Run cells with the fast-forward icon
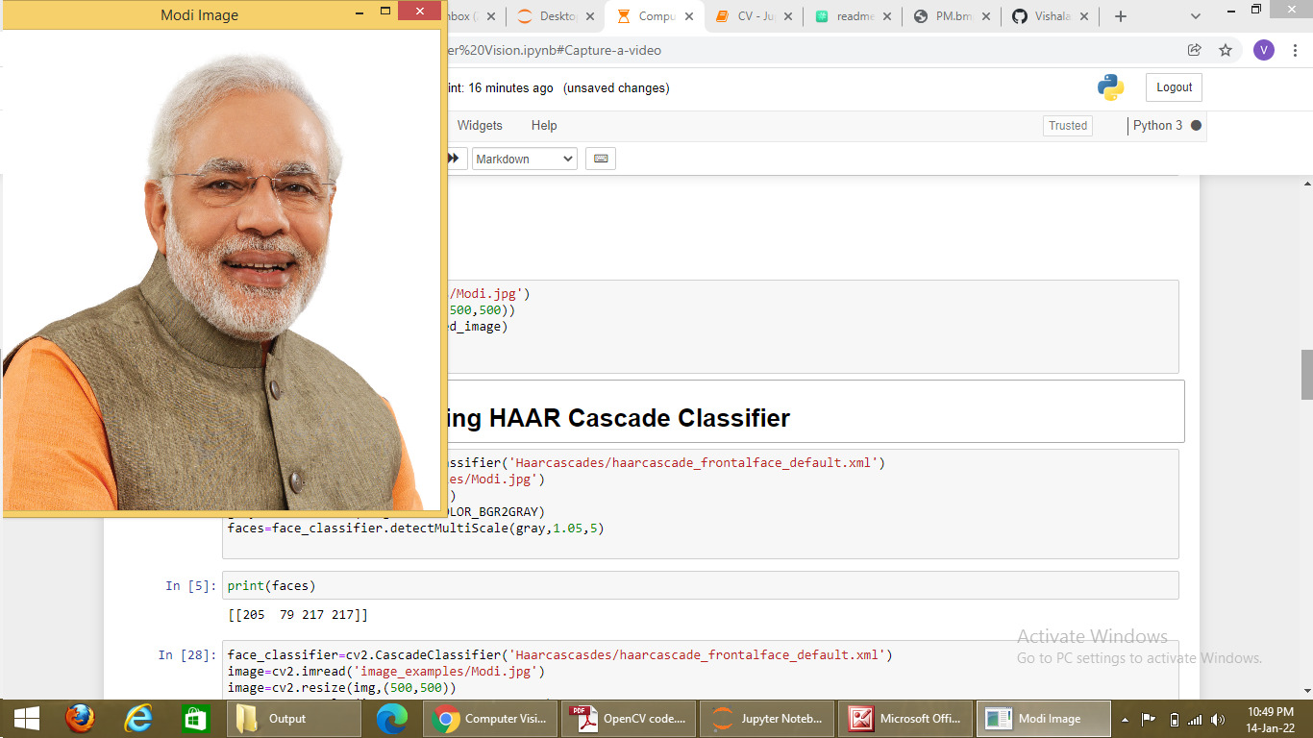Screen dimensions: 1313x738 [x=453, y=158]
